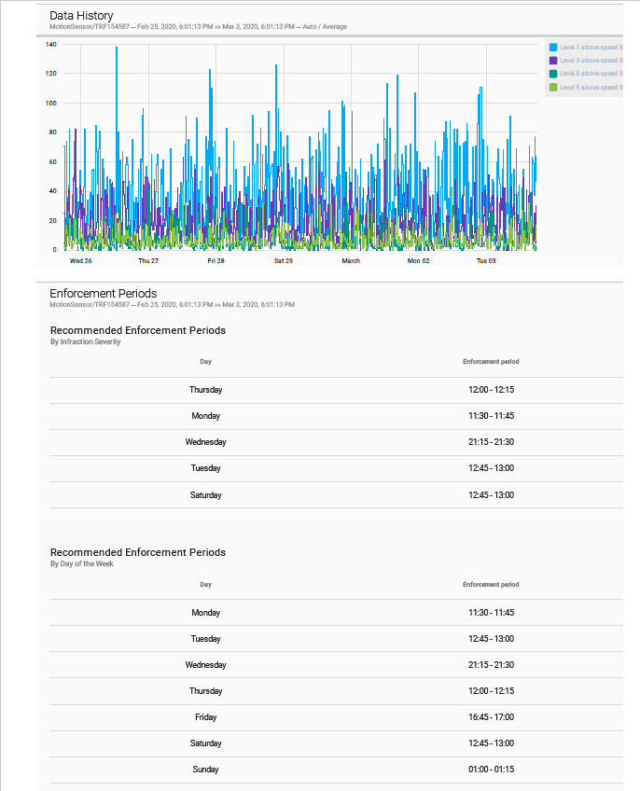Click Saturday's '12:45 - 13:00' in day-of-week table
Screen dimensions: 640x791
point(491,743)
